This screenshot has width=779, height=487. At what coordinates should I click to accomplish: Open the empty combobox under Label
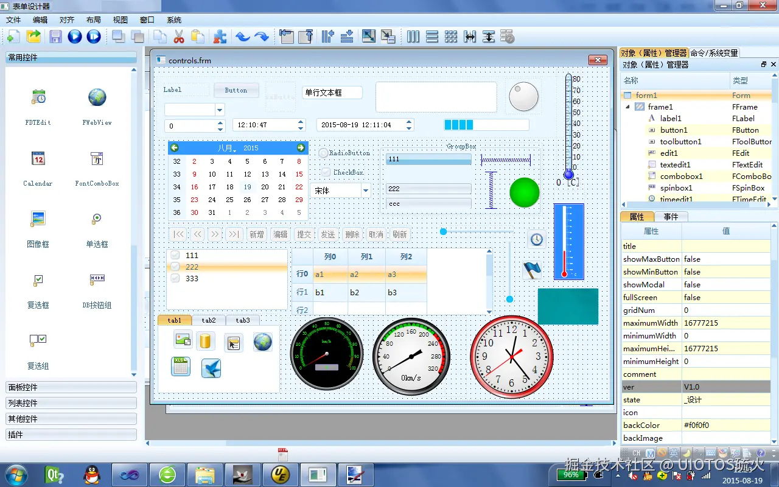click(220, 110)
